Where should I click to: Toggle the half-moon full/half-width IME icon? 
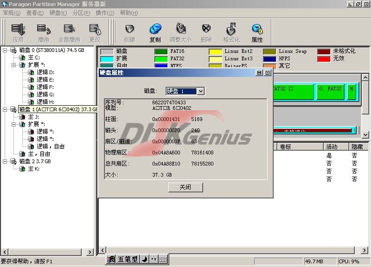pos(145,260)
